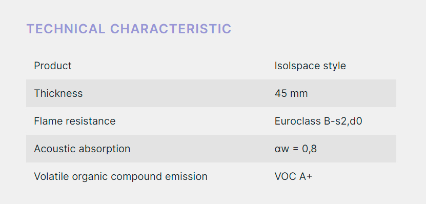Image resolution: width=426 pixels, height=204 pixels.
Task: Click the word CHARACTERISTIC in the heading
Action: pyautogui.click(x=171, y=29)
